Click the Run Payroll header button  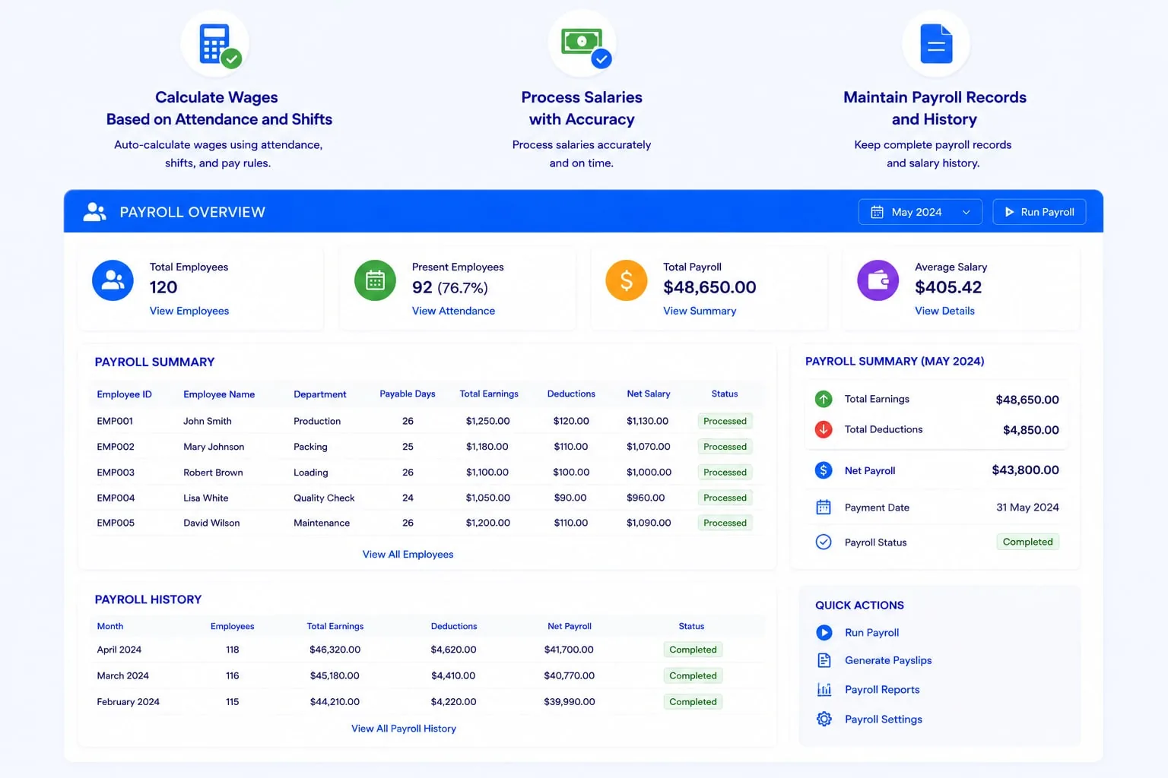click(1039, 212)
